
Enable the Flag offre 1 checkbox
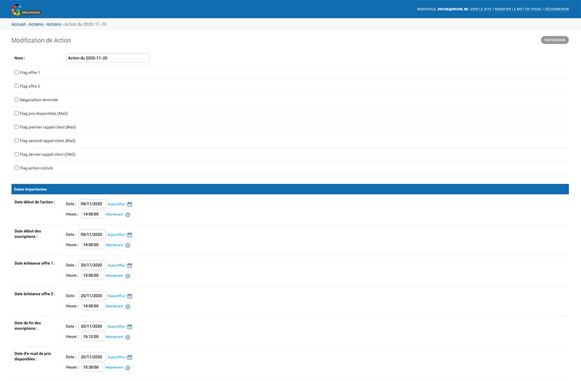pos(17,72)
